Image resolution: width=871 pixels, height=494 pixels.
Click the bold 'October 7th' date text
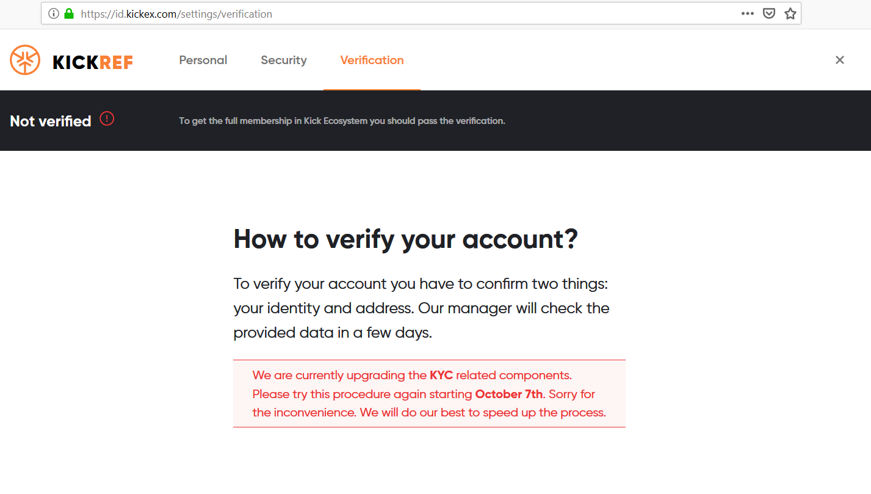[508, 394]
